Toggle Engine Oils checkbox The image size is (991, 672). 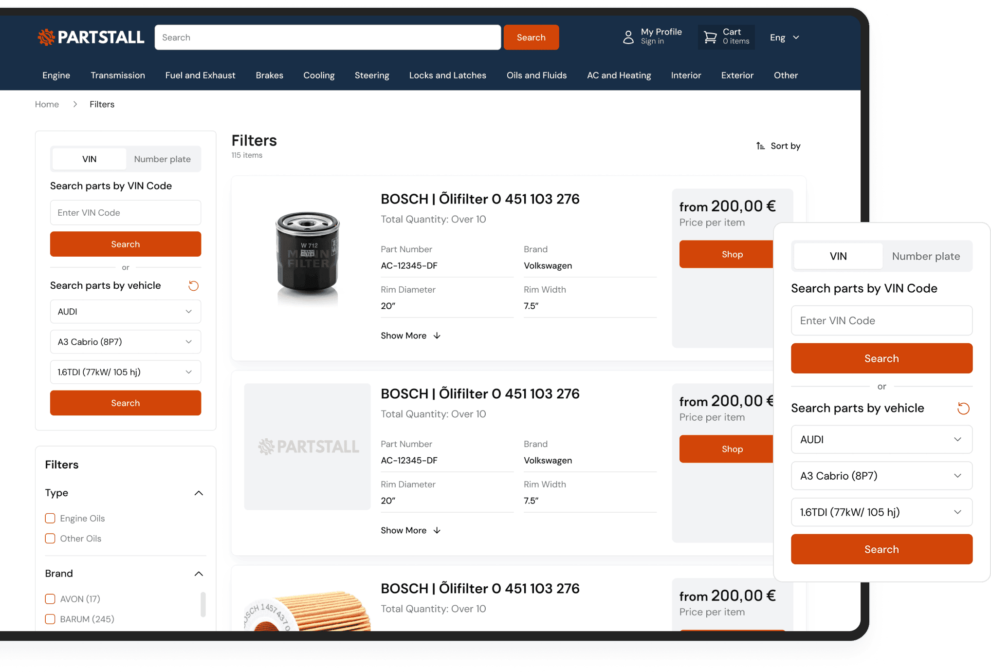(50, 518)
